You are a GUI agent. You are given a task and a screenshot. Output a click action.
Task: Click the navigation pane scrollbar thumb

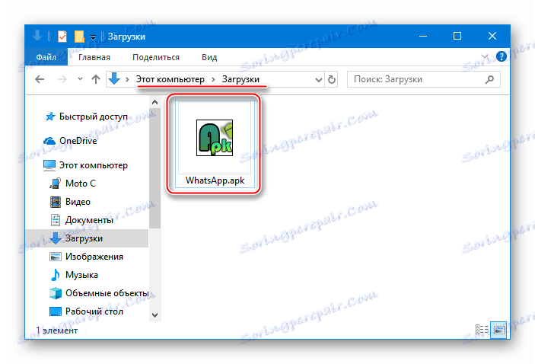(155, 168)
